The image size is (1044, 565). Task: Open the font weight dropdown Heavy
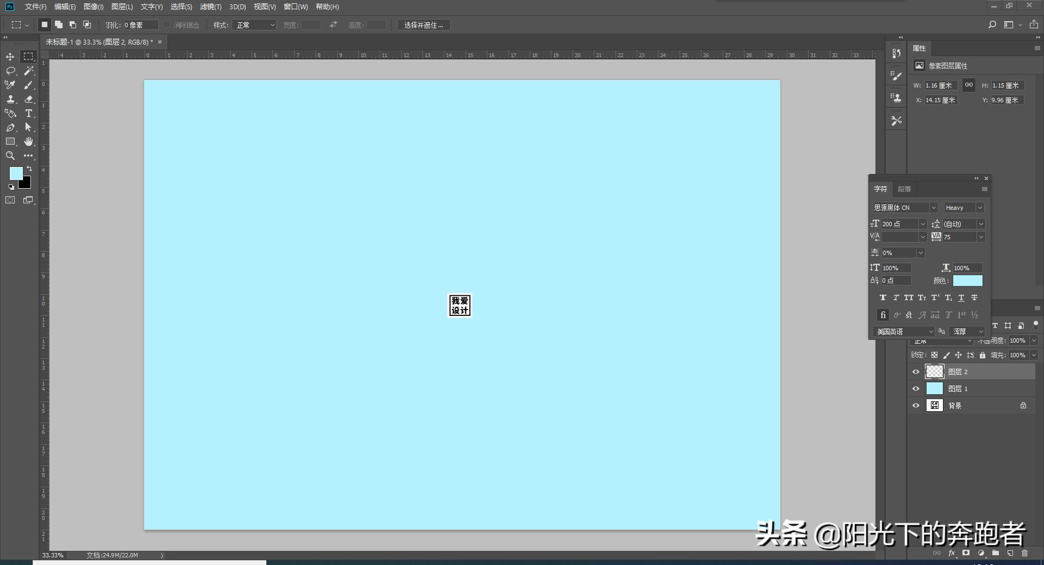tap(964, 208)
